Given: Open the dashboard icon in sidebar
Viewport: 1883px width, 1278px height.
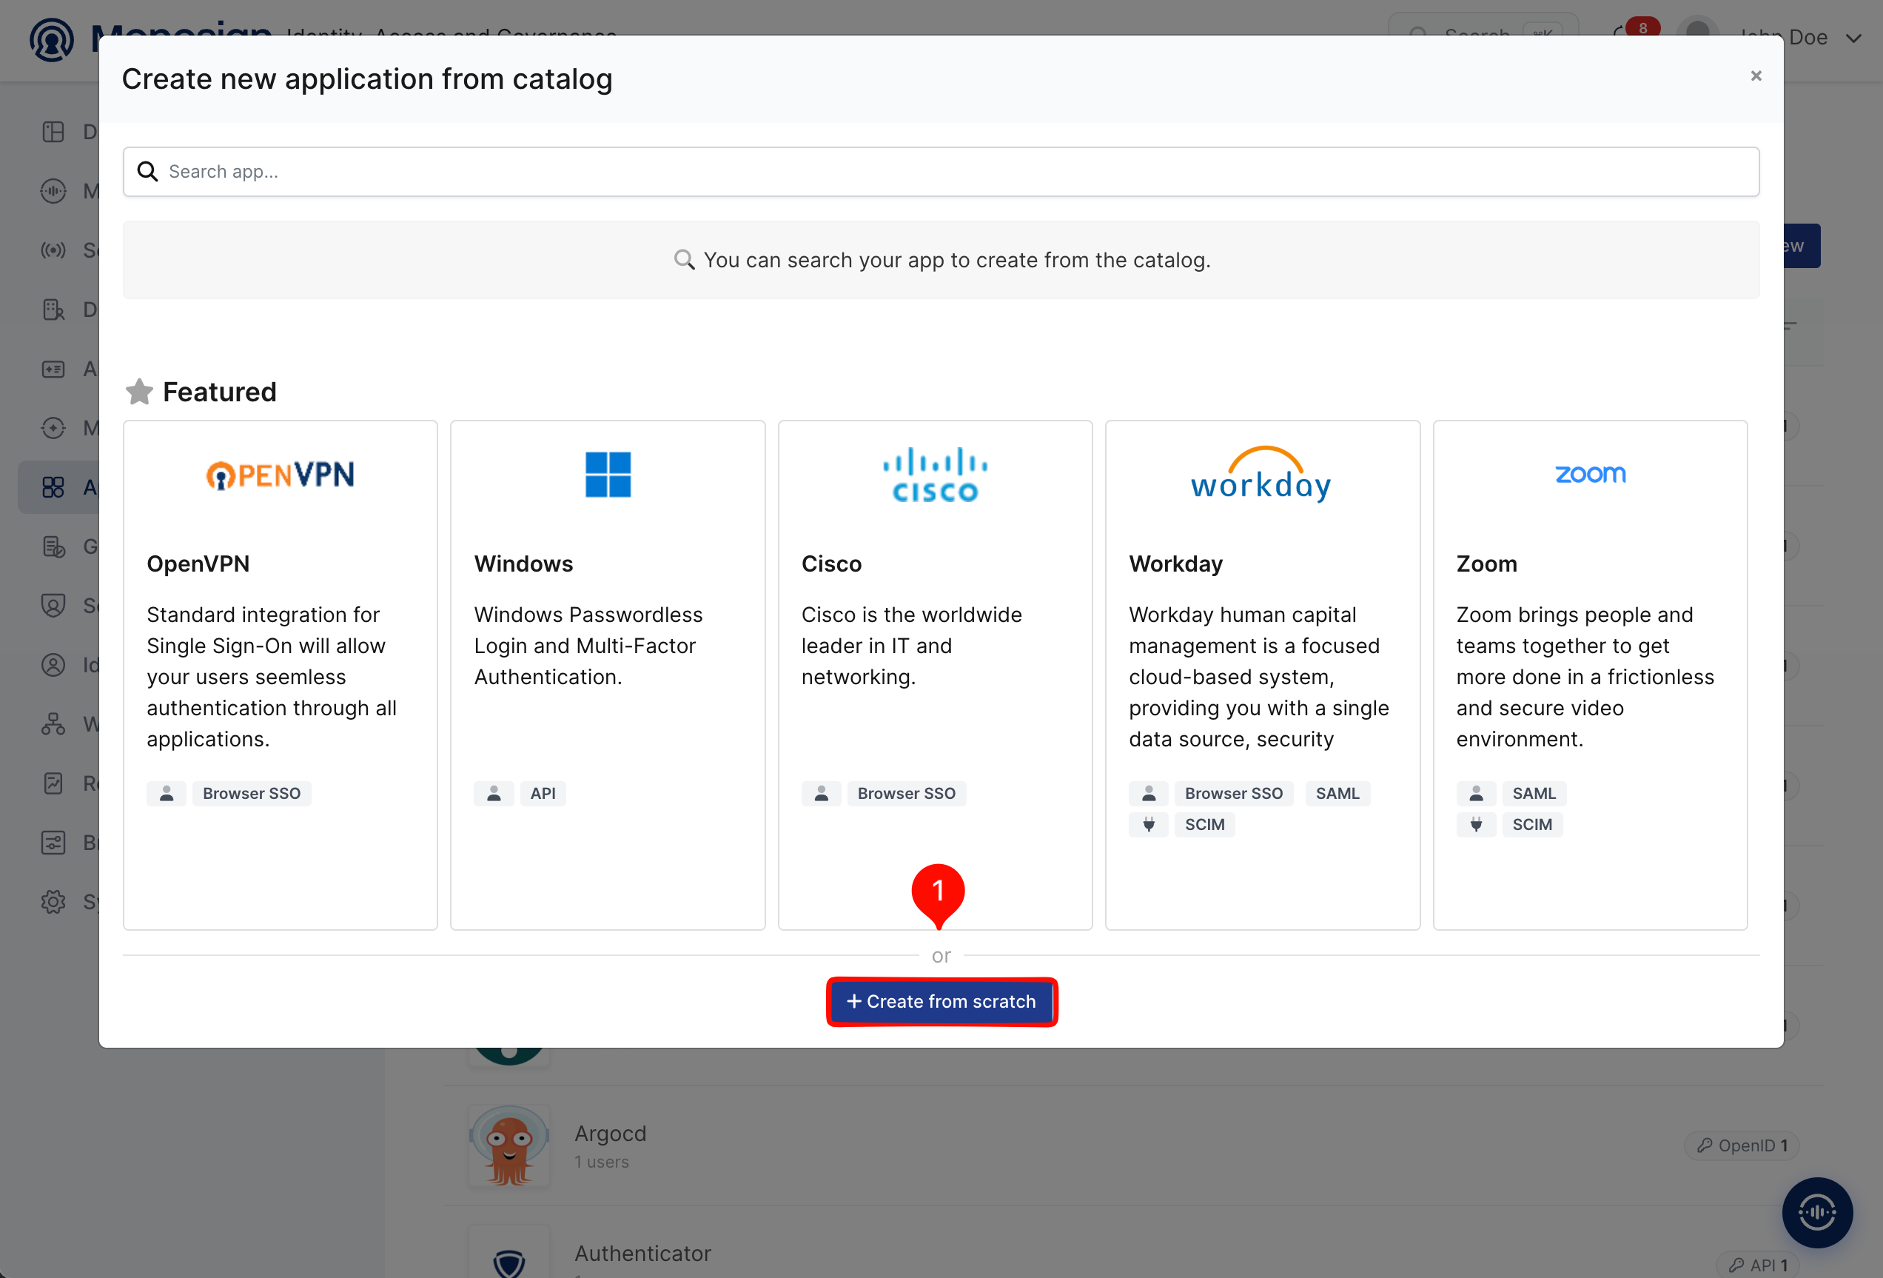Looking at the screenshot, I should click(x=53, y=131).
